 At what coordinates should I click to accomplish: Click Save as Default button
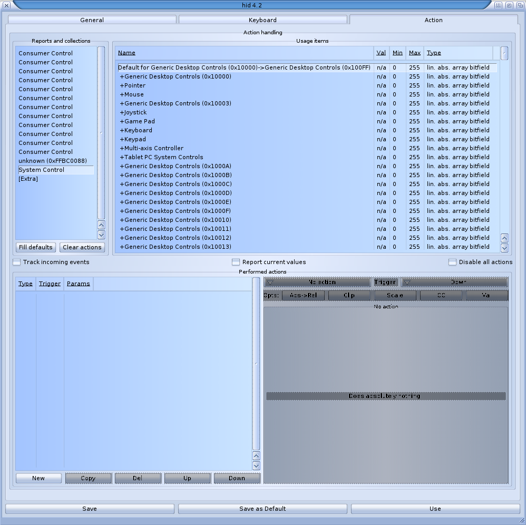click(x=262, y=509)
